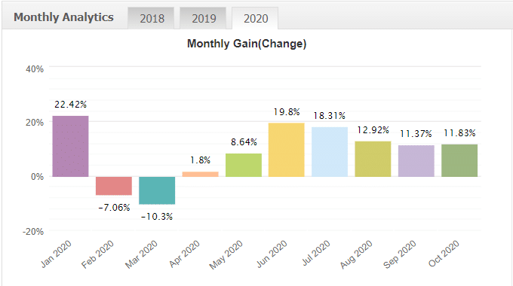Screen dimensions: 513x286
Task: Click the olive Aug 2020 bar
Action: point(373,159)
